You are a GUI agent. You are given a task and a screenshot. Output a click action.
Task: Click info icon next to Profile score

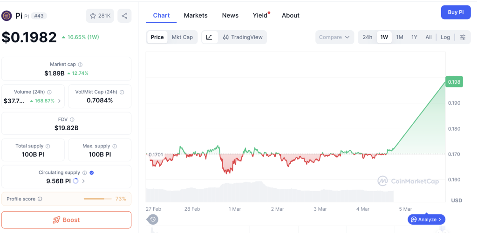click(x=40, y=199)
